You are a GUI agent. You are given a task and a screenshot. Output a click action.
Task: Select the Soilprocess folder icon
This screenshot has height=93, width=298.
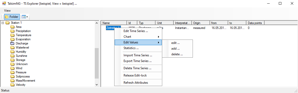pyautogui.click(x=12, y=76)
